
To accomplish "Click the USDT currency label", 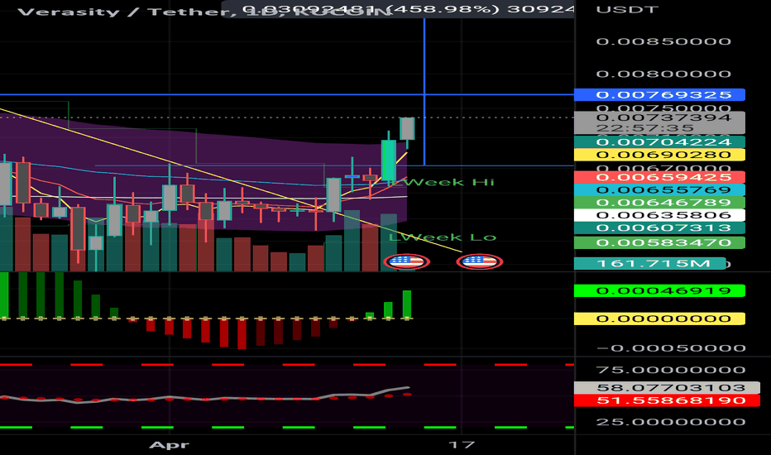I will click(627, 10).
